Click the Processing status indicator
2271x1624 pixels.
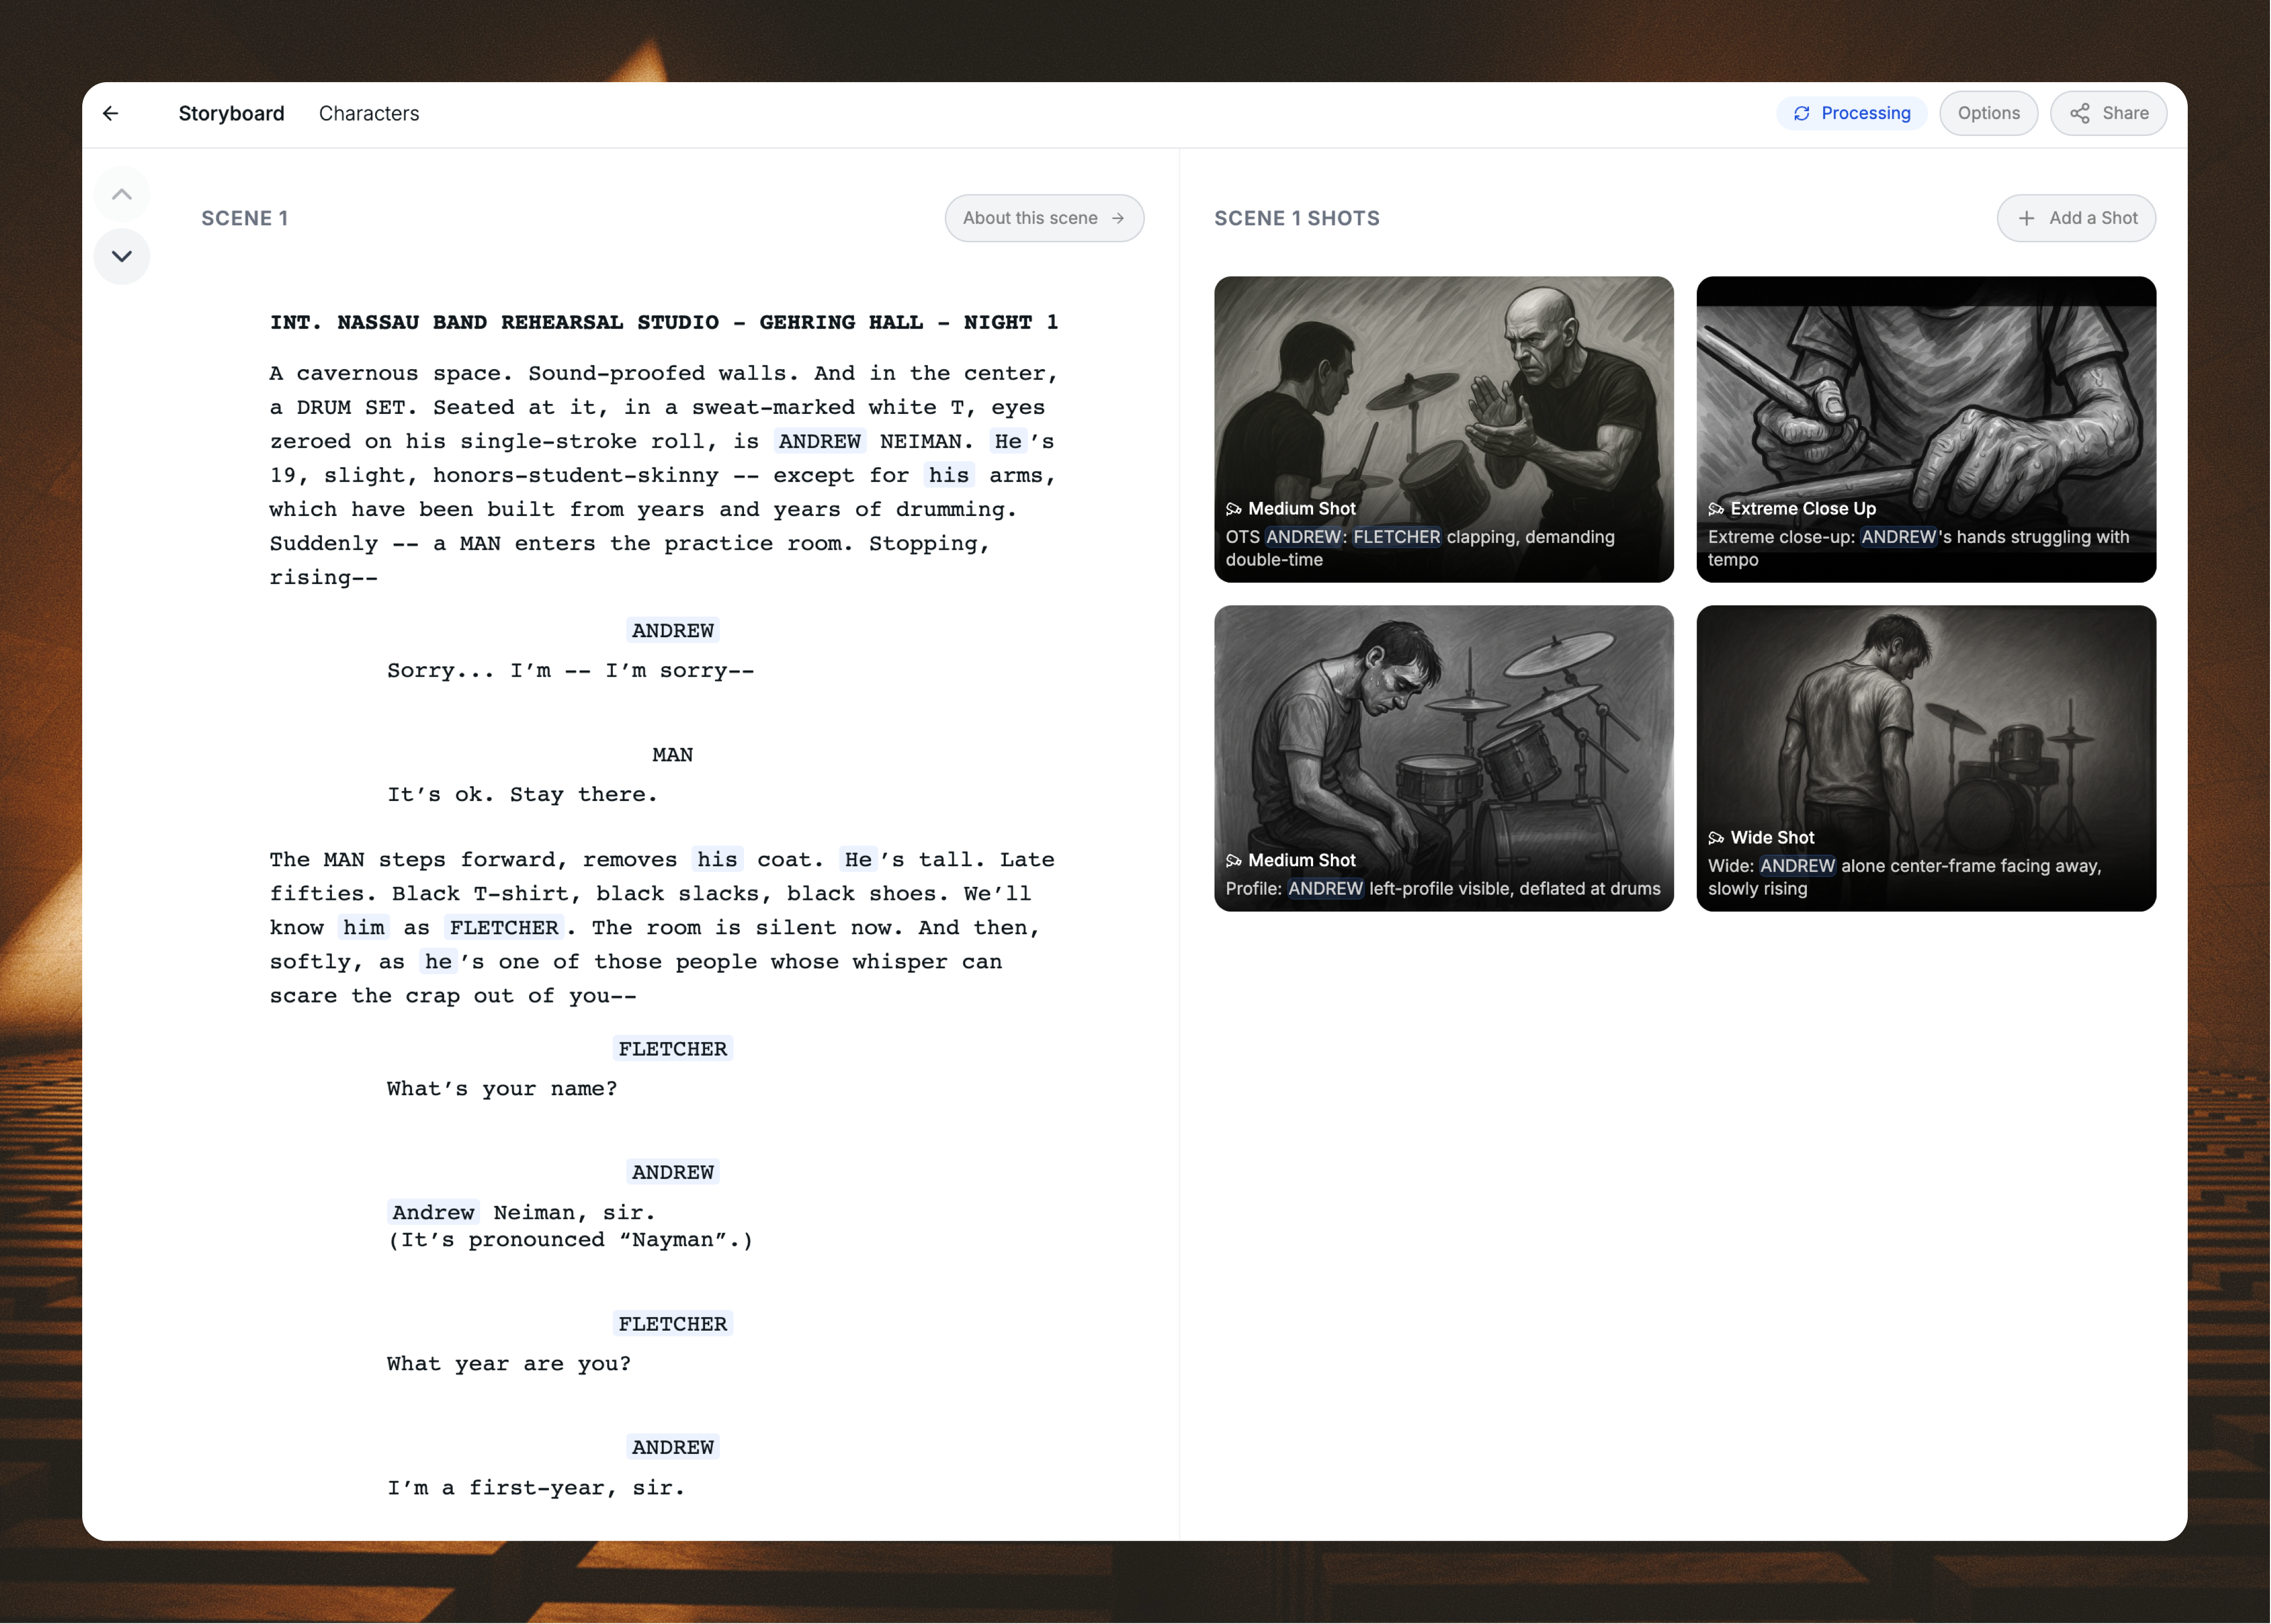tap(1852, 113)
